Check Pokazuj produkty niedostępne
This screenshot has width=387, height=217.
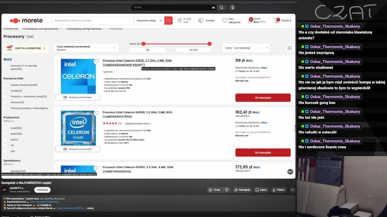pos(5,108)
